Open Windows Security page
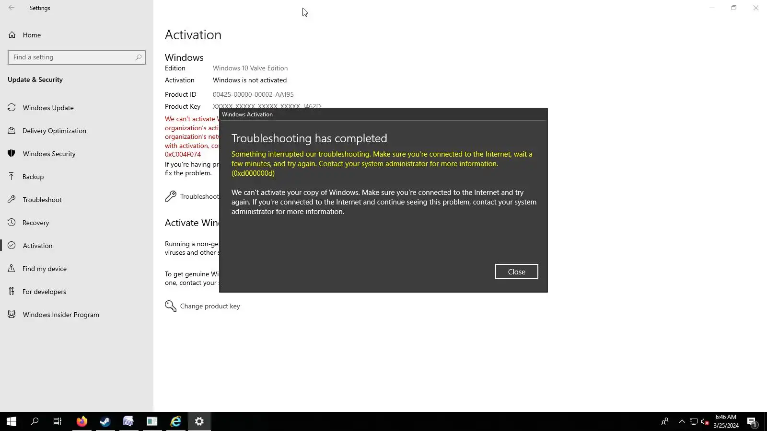Screen dimensions: 767x431 pyautogui.click(x=49, y=154)
